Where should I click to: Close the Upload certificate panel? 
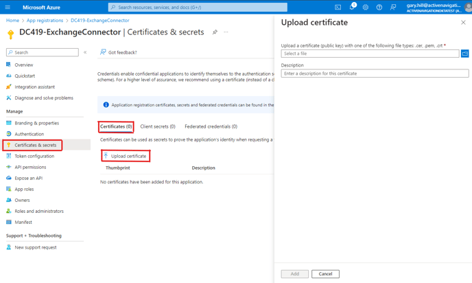click(x=463, y=22)
